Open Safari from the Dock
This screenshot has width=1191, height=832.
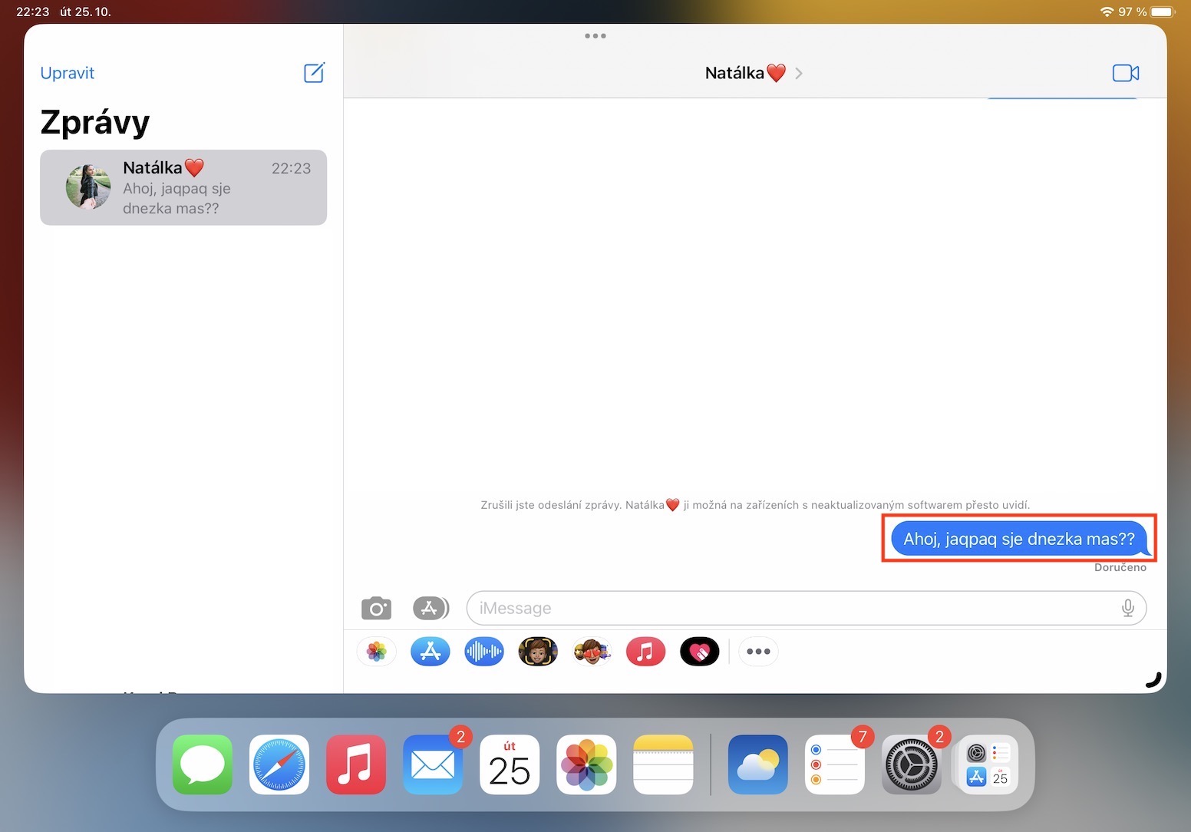point(279,764)
